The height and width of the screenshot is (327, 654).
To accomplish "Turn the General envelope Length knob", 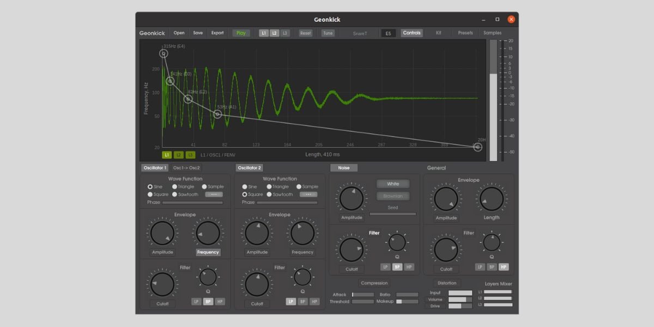I will point(492,198).
